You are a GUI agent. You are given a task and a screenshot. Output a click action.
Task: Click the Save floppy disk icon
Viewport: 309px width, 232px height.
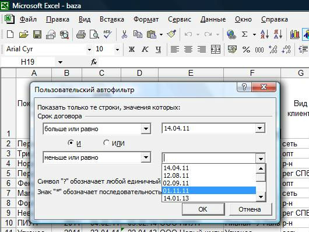click(37, 34)
